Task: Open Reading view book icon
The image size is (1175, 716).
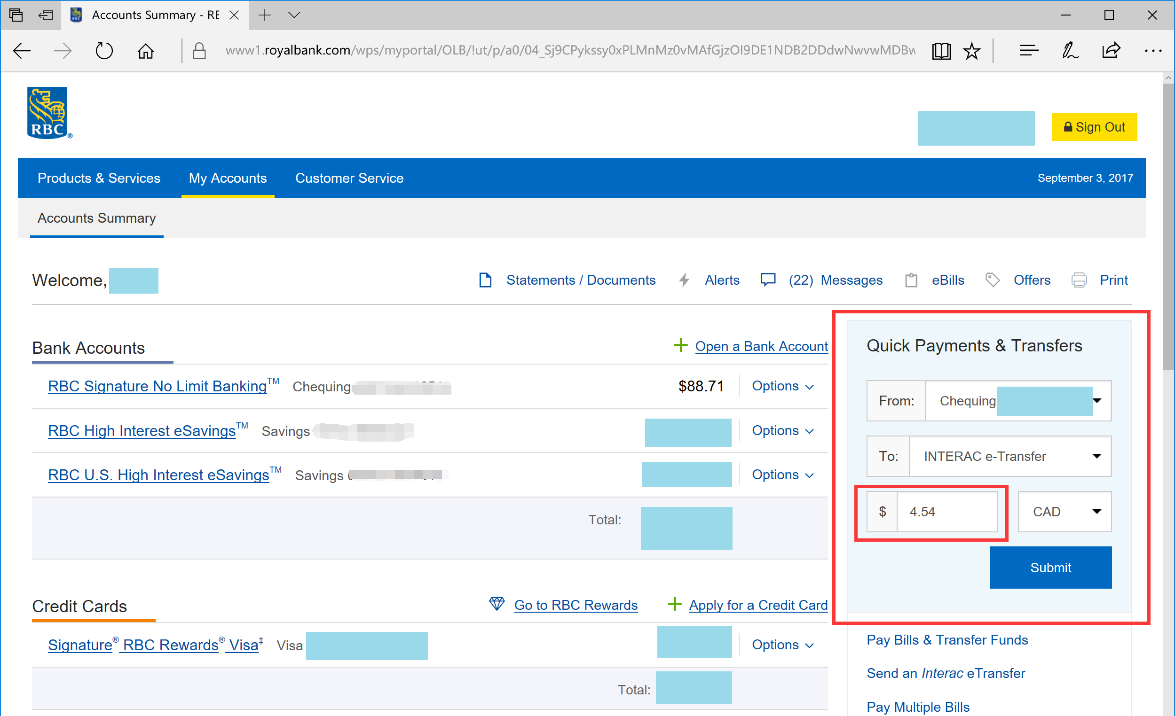Action: click(x=941, y=50)
